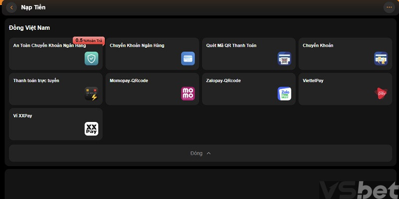Open the three-dot more options menu

pos(389,7)
